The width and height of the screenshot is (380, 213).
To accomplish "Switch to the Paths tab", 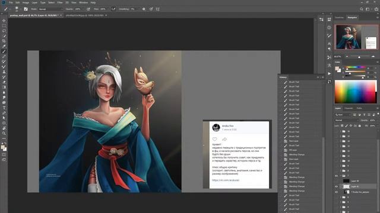I will tap(359, 108).
